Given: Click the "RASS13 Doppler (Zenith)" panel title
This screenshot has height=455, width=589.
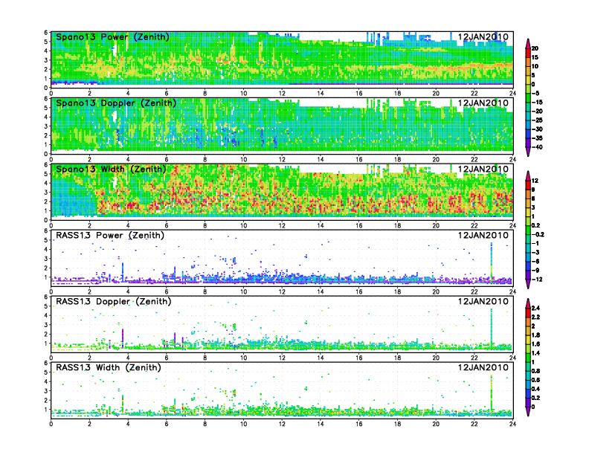Looking at the screenshot, I should point(114,301).
